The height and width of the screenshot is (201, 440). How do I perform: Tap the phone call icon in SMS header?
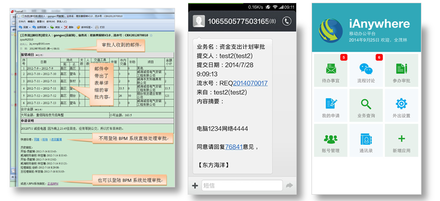point(287,21)
